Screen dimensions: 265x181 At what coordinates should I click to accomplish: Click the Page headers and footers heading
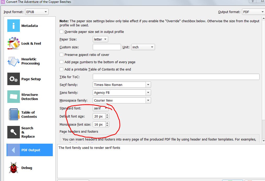[79, 131]
